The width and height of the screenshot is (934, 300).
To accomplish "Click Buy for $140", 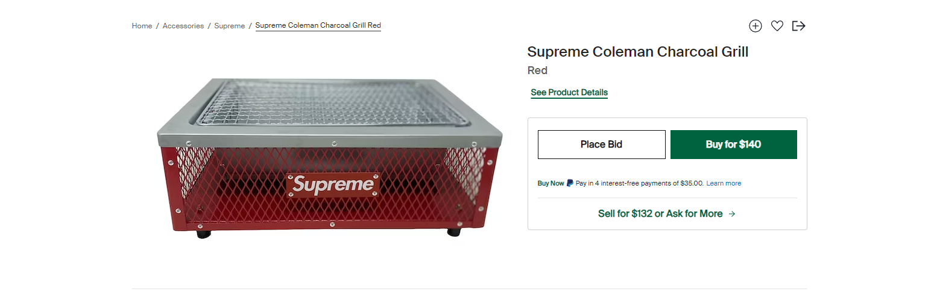I will pos(733,145).
